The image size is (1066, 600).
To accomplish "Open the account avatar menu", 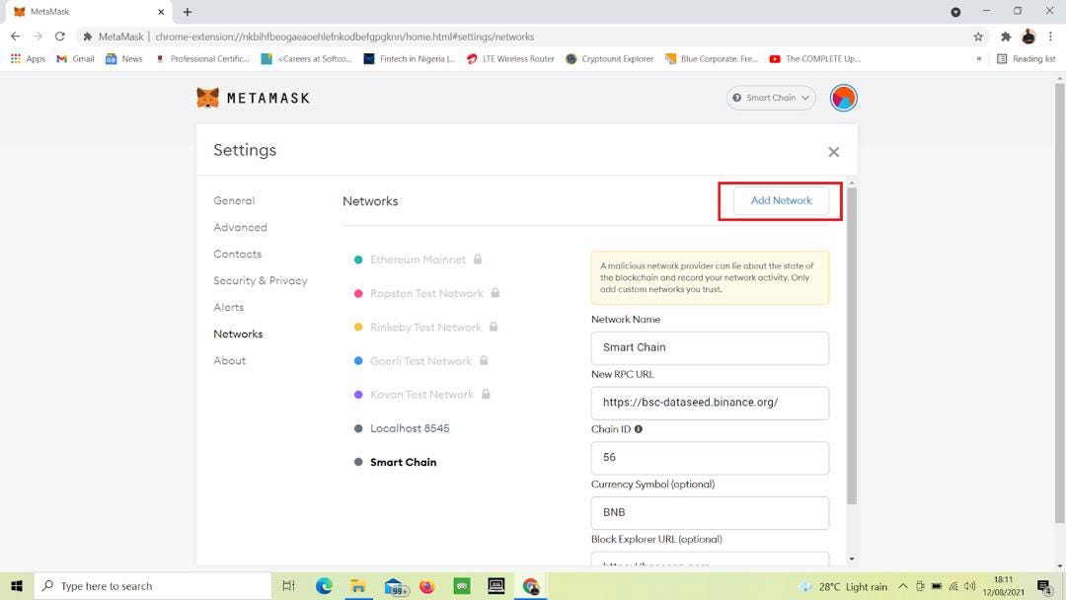I will pos(843,98).
